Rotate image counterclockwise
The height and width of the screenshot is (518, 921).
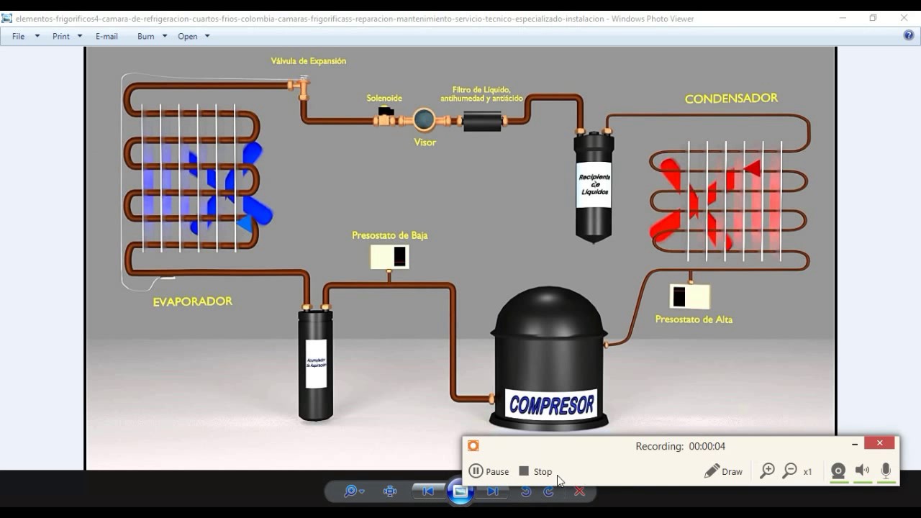point(526,491)
